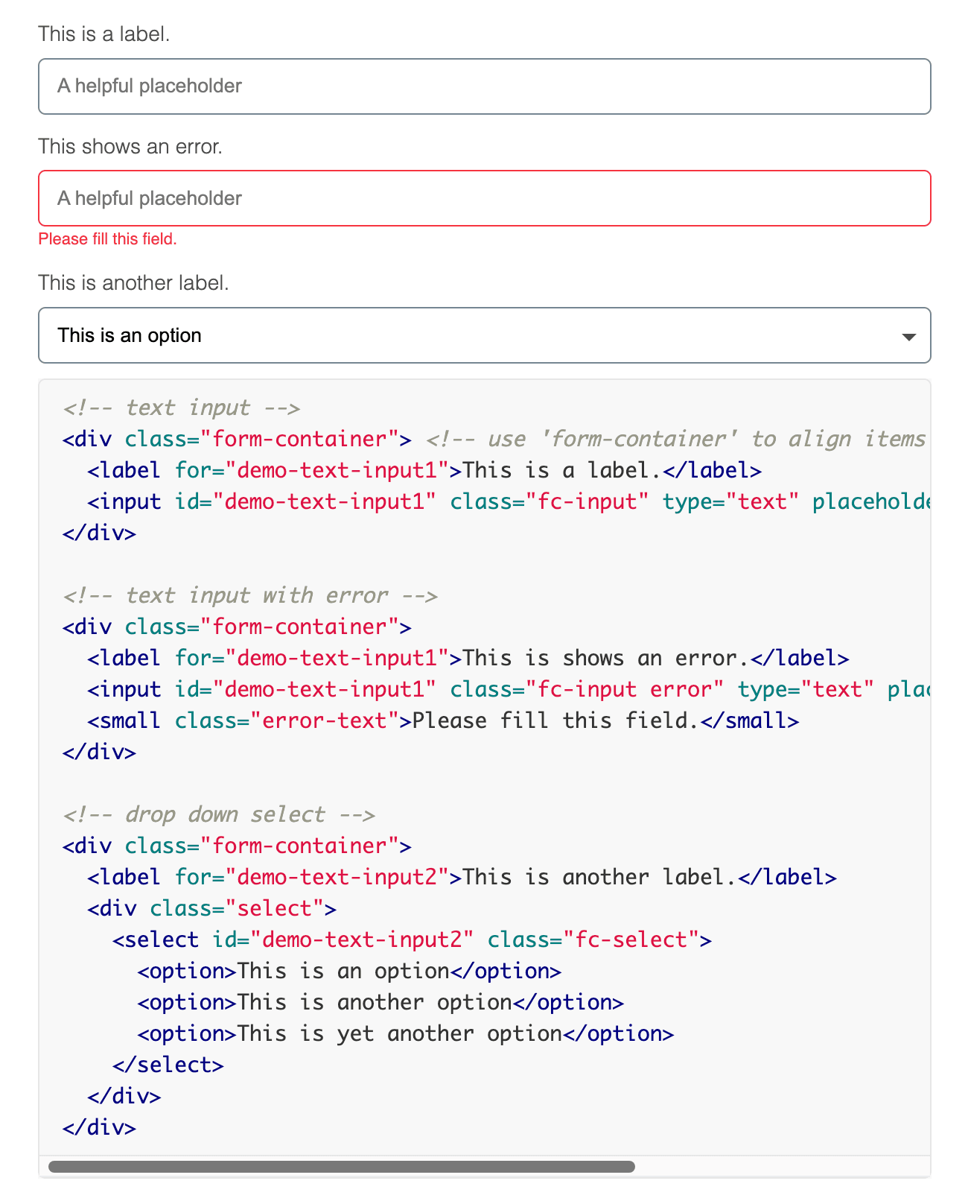The width and height of the screenshot is (968, 1204).
Task: Click the red-bordered error text input
Action: pos(484,198)
